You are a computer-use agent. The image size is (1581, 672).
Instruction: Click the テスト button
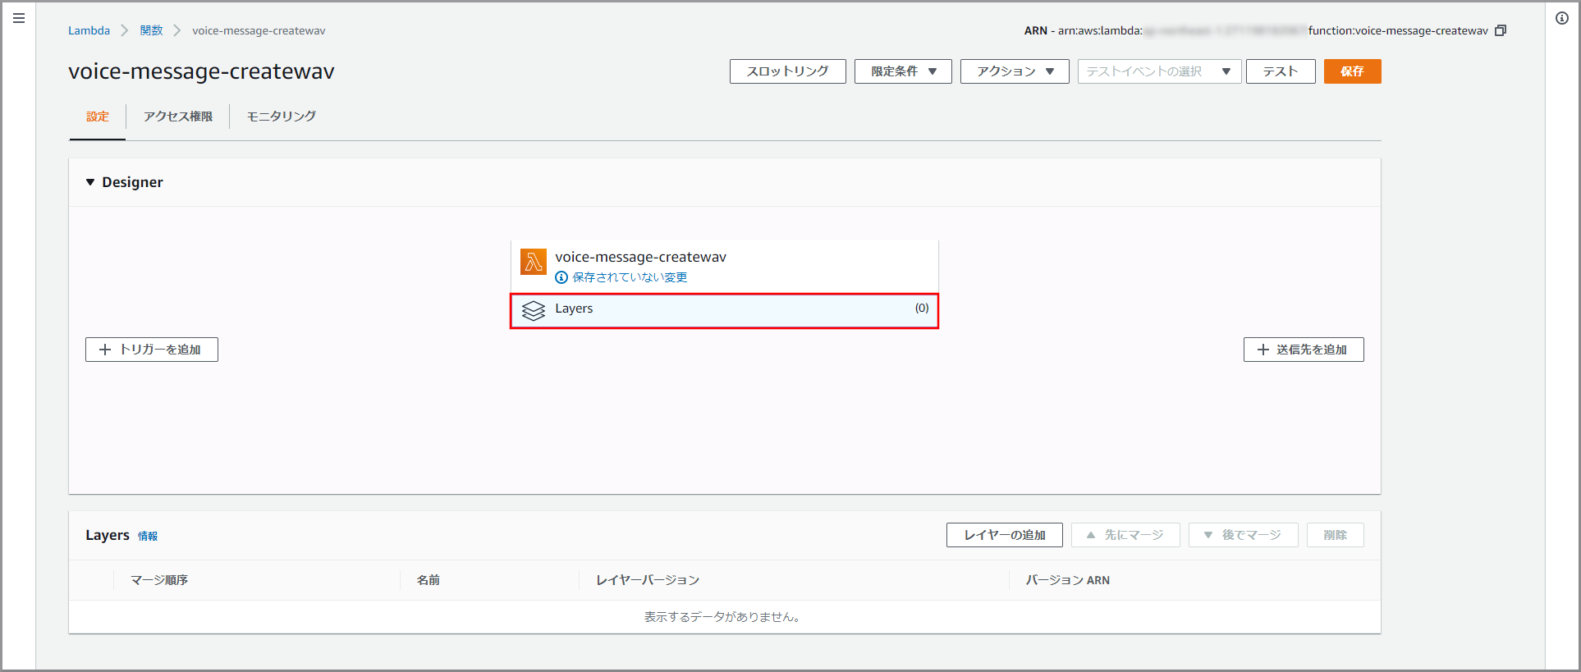1281,71
